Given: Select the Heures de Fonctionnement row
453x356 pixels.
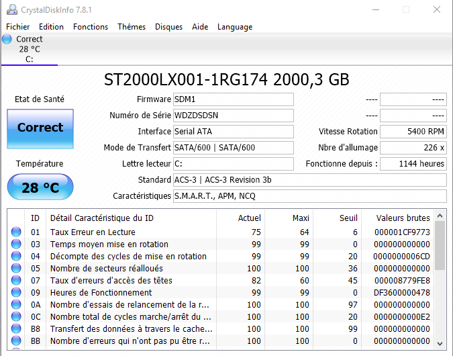Looking at the screenshot, I should coord(221,292).
